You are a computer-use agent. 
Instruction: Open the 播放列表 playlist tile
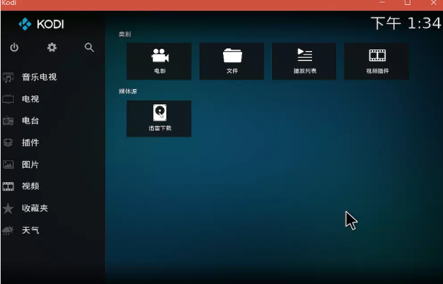(304, 61)
